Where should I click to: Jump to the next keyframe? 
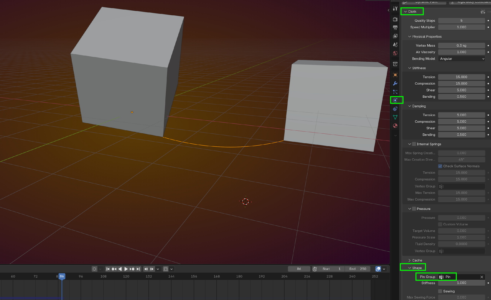tap(132, 269)
